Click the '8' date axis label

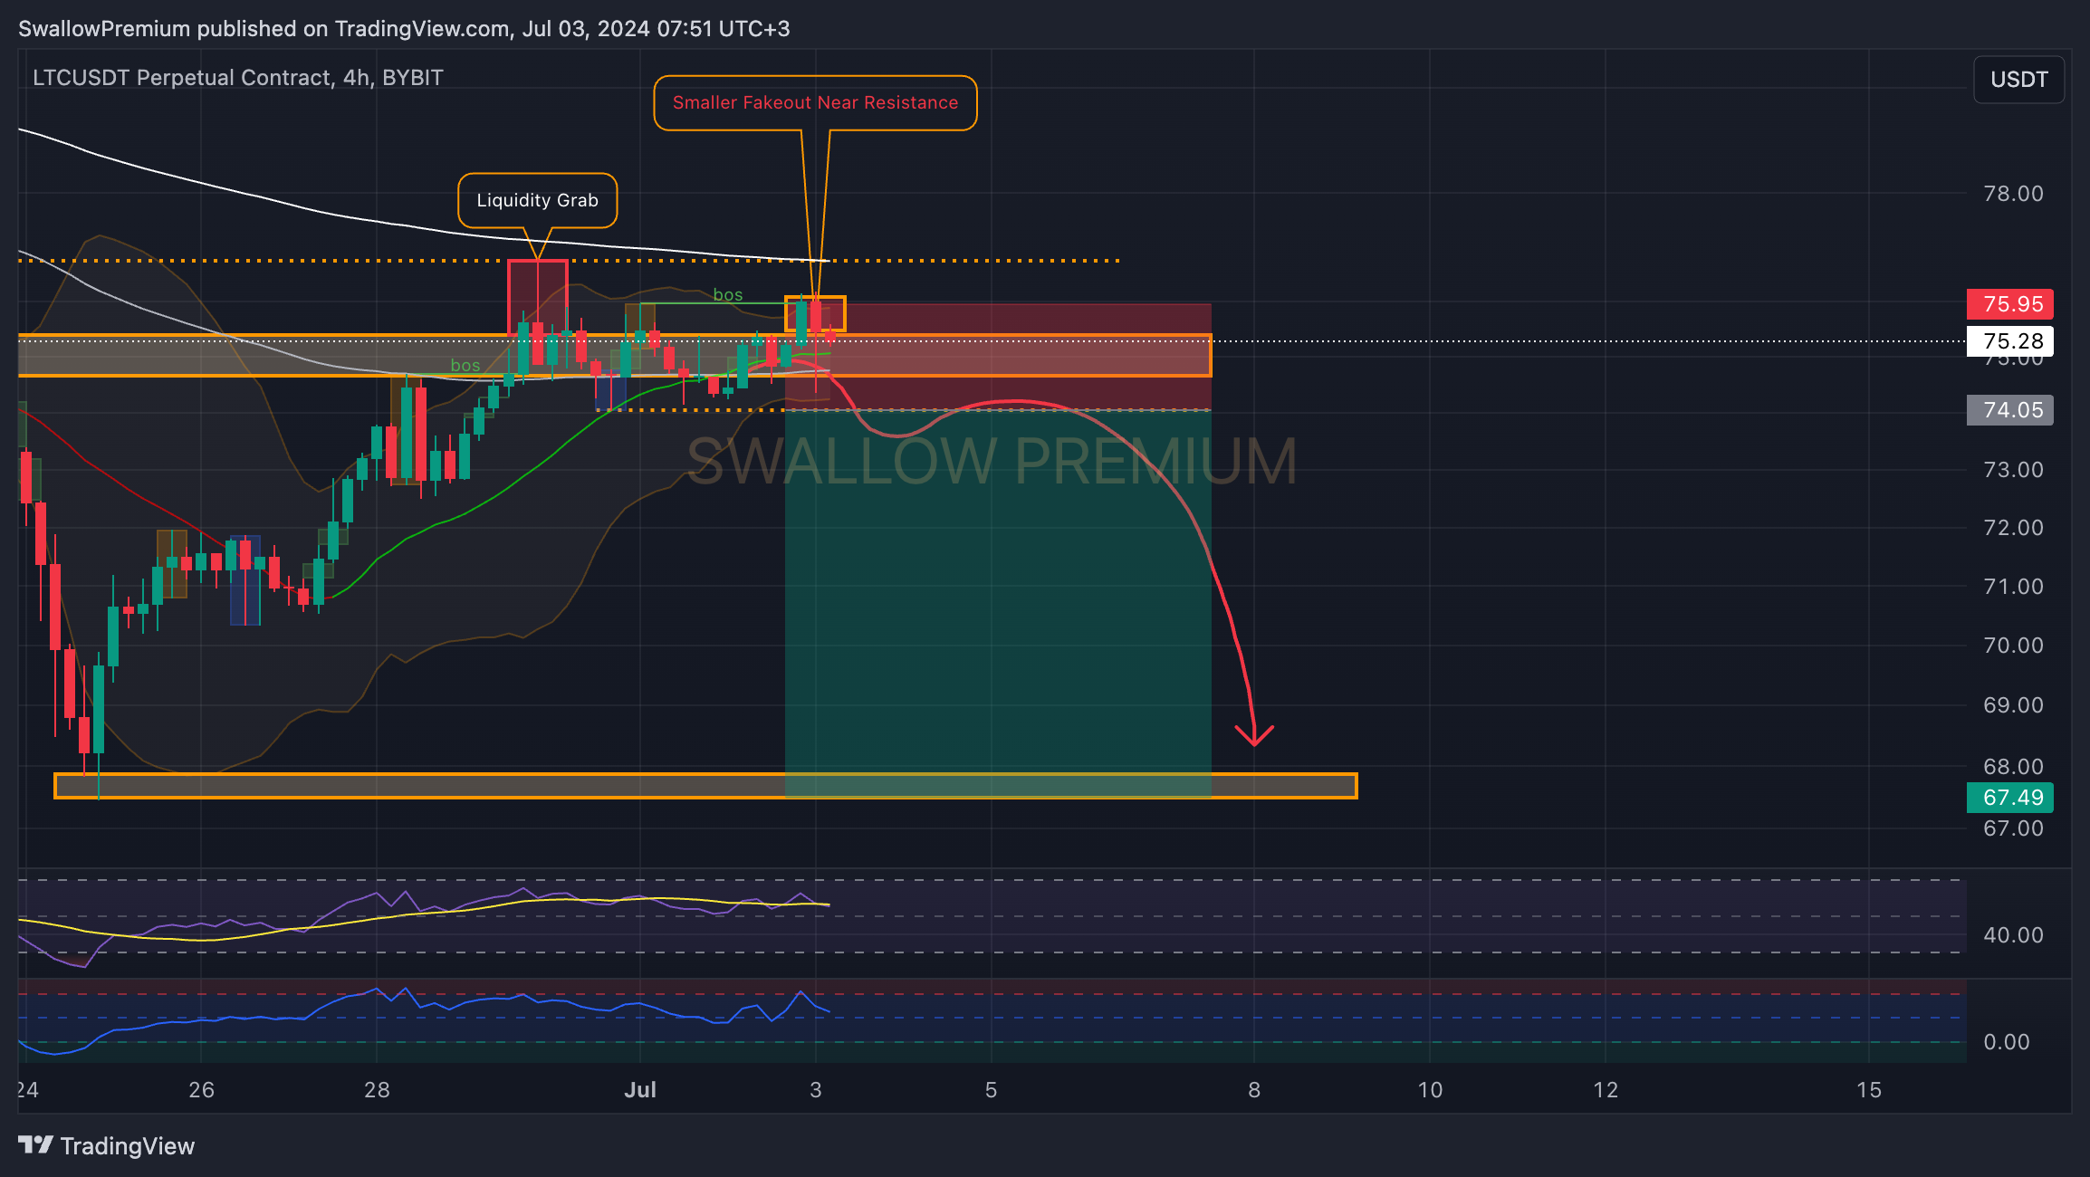click(1254, 1090)
